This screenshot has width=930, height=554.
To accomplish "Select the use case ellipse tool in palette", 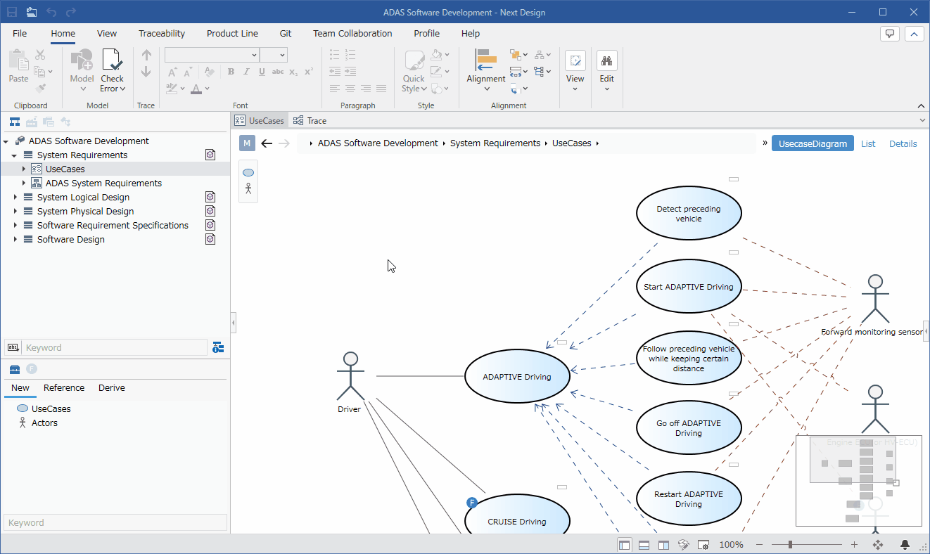I will pos(248,172).
